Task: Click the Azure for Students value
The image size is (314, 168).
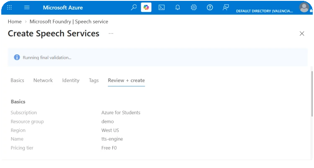Action: click(121, 112)
